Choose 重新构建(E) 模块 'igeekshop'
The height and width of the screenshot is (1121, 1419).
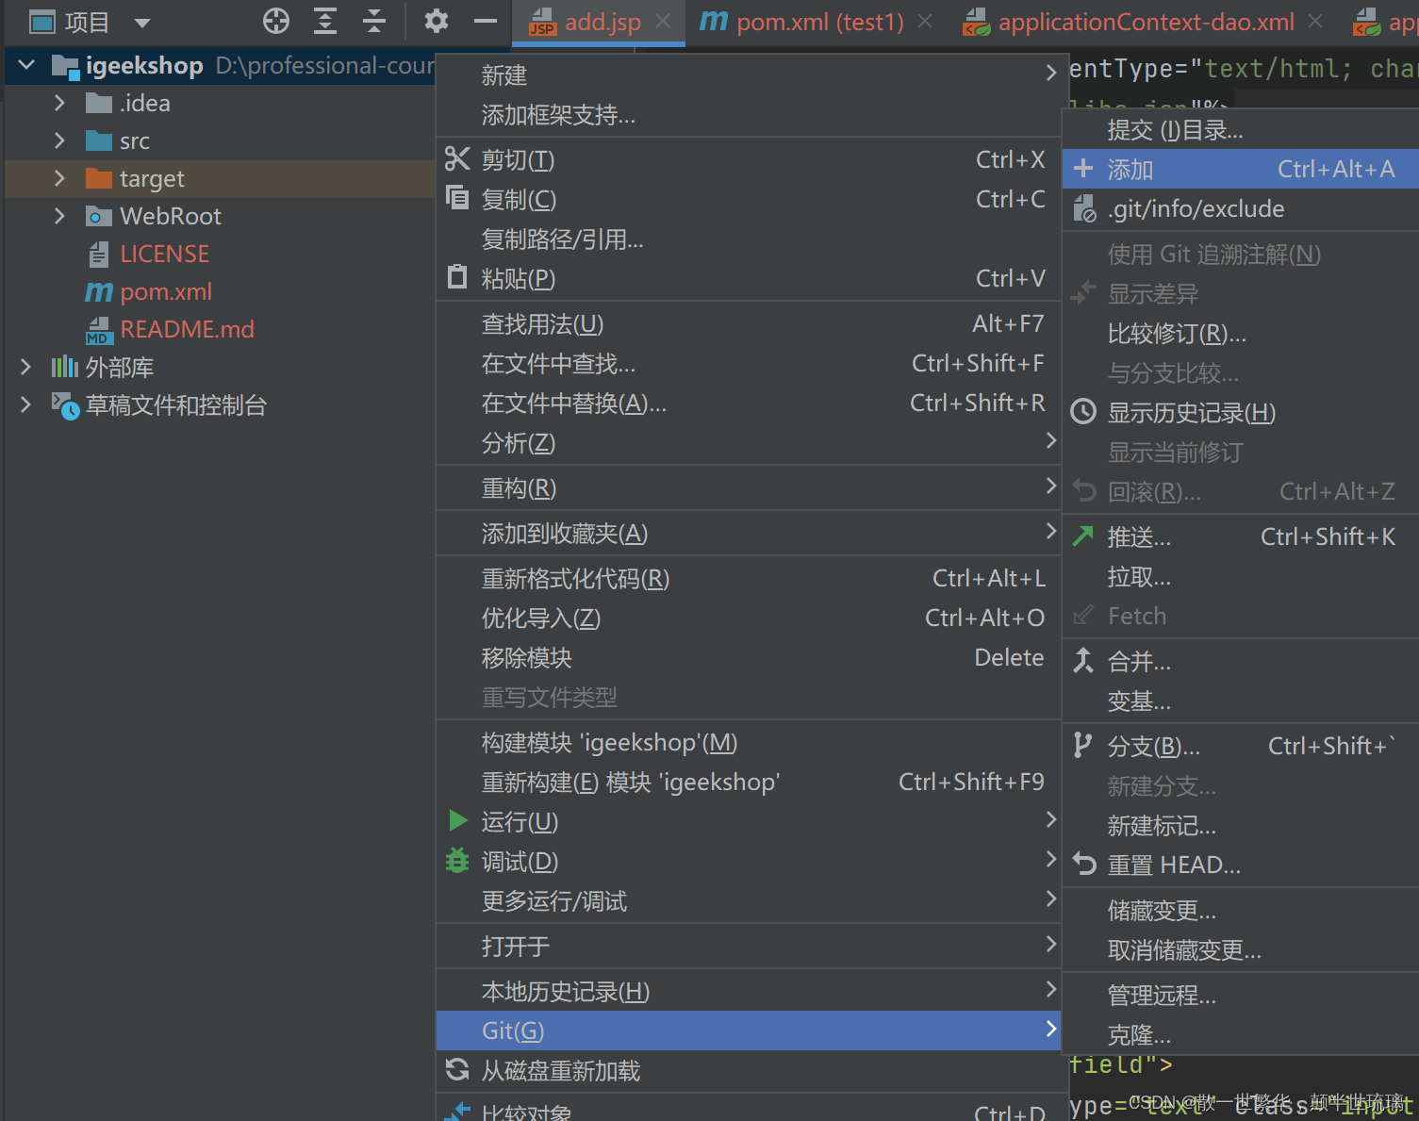coord(749,782)
